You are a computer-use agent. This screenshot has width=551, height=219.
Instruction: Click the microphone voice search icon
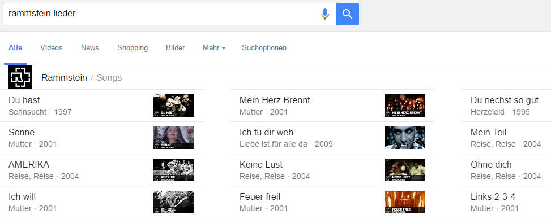(x=325, y=14)
